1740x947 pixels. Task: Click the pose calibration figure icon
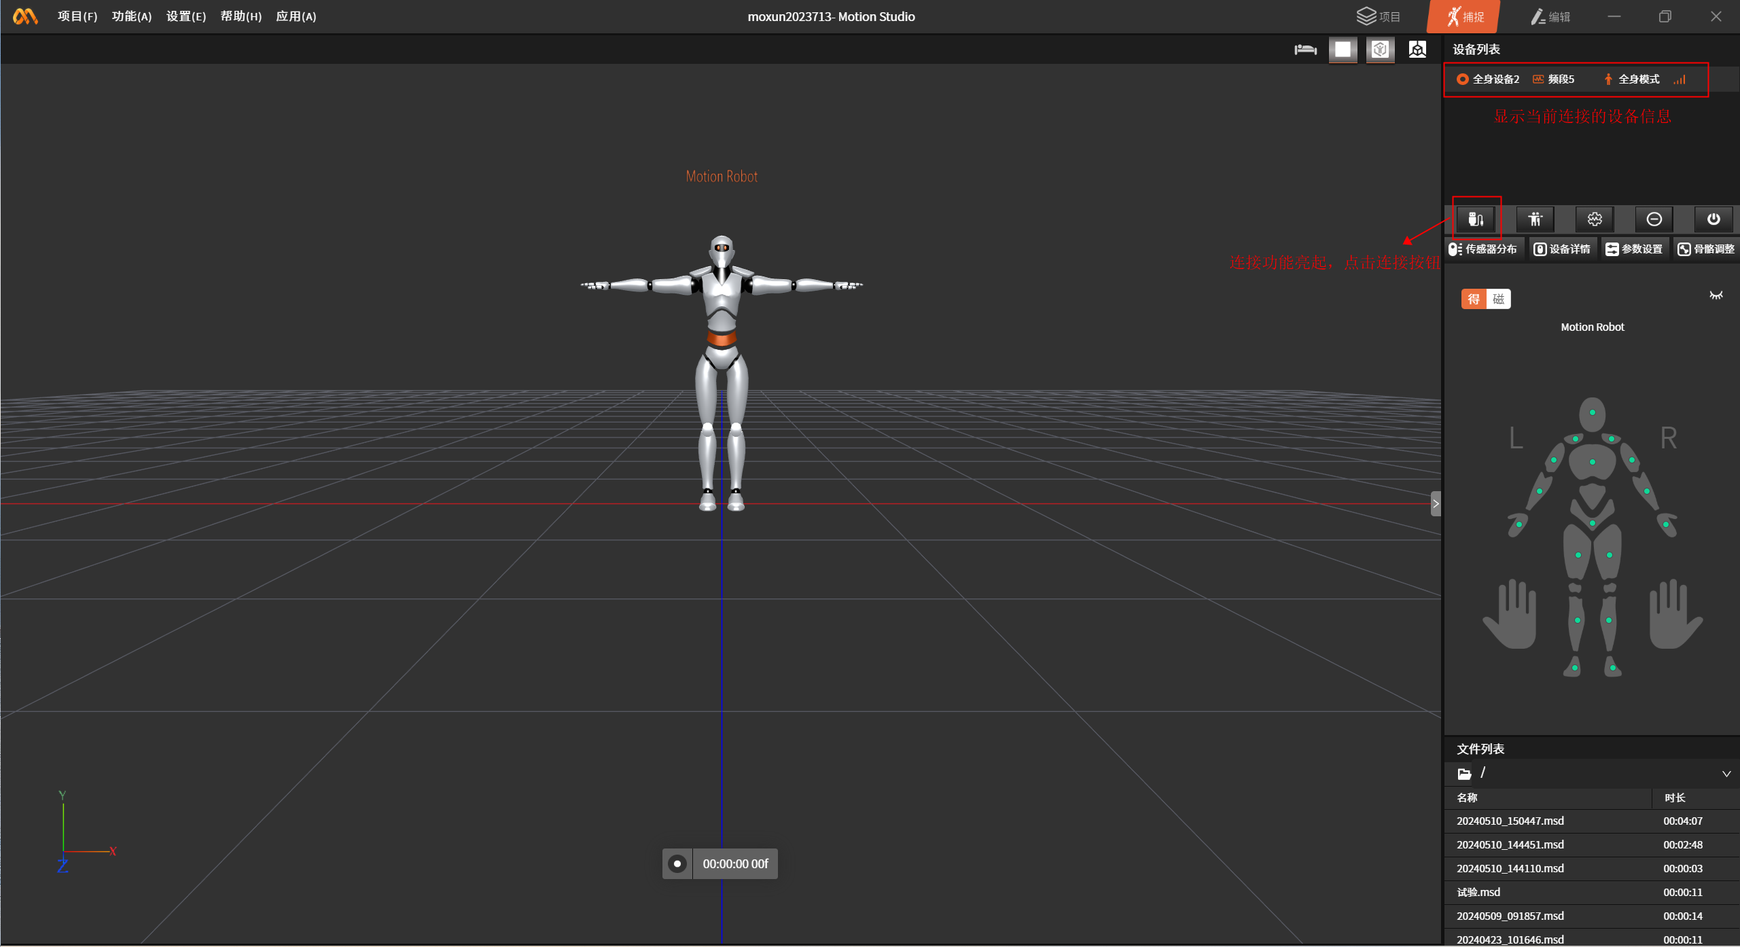1535,219
